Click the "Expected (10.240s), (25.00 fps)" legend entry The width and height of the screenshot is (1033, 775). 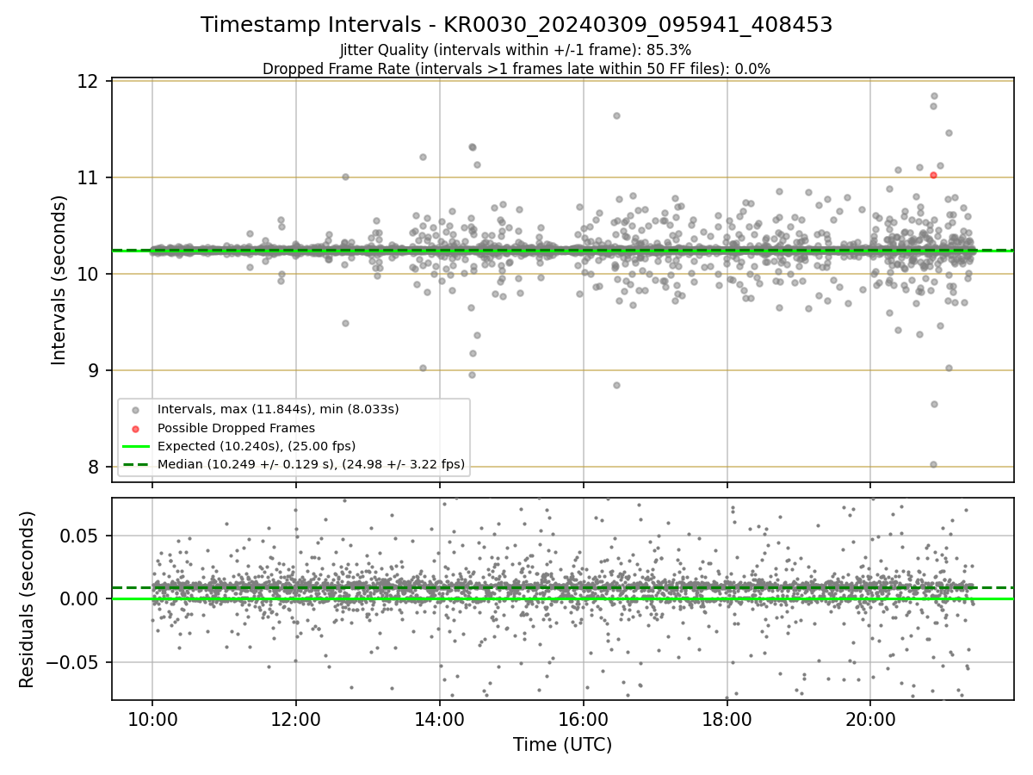pos(257,446)
